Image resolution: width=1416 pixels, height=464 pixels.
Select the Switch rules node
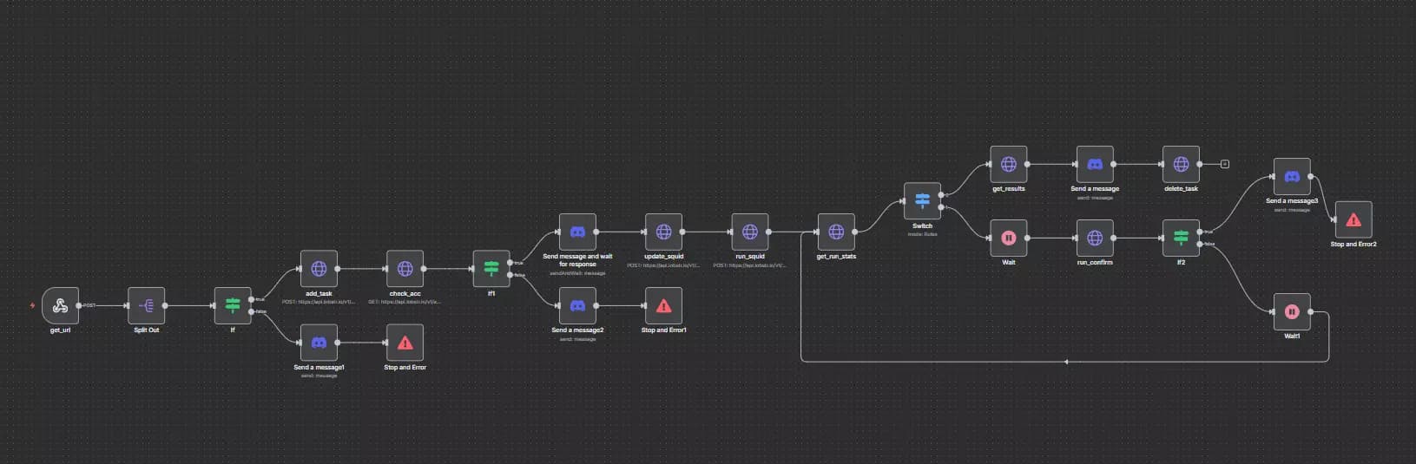(x=922, y=201)
